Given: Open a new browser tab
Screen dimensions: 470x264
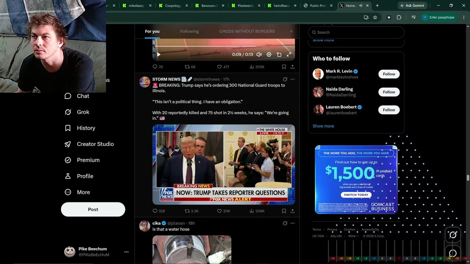Looking at the screenshot, I should click(377, 5).
